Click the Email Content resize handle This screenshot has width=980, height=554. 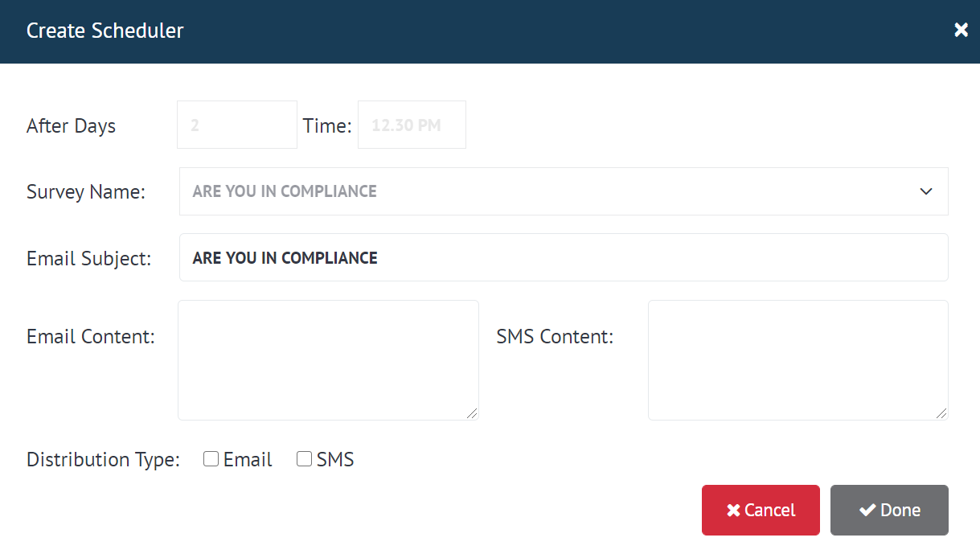pyautogui.click(x=472, y=413)
